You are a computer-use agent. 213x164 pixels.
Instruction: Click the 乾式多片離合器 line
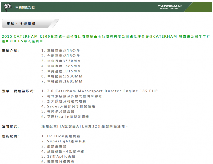58,112
